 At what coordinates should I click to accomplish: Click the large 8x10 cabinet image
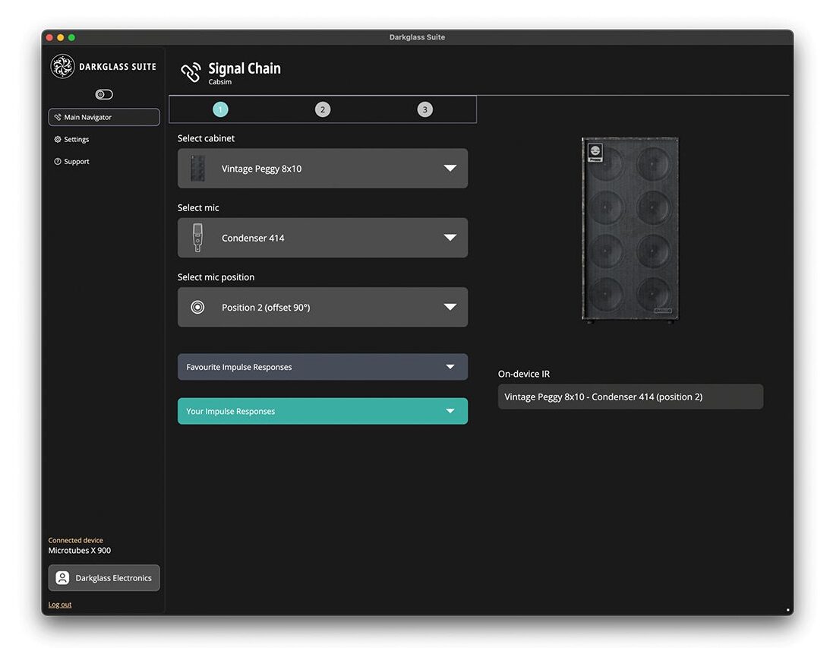[630, 229]
